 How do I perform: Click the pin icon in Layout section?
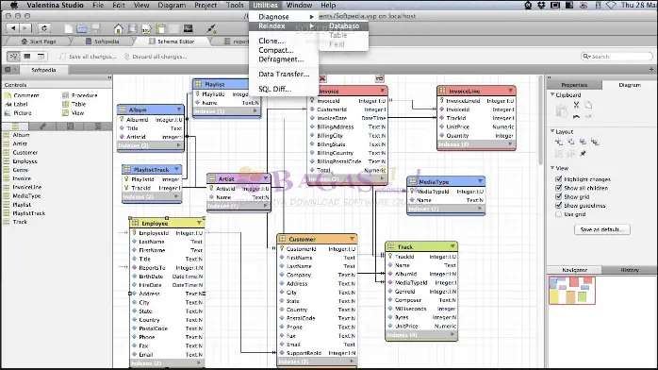coord(583,153)
